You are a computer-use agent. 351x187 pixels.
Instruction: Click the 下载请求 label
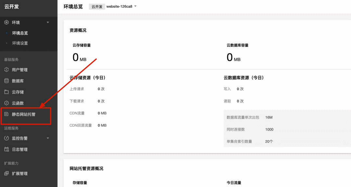(x=77, y=101)
